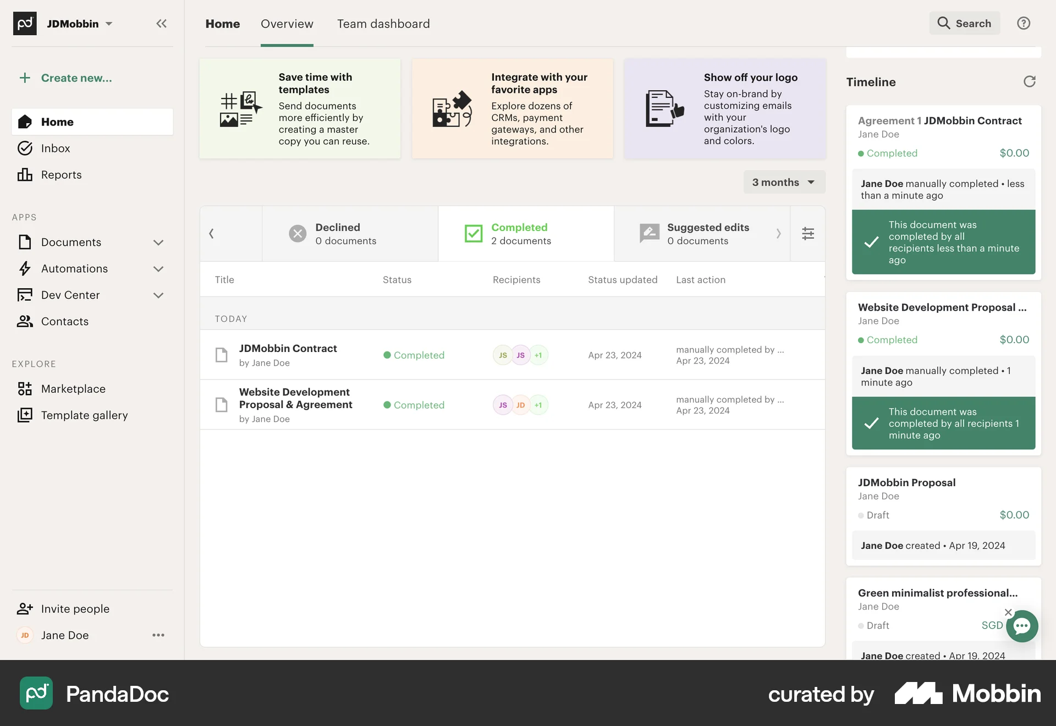1056x726 pixels.
Task: Open the Reports section
Action: click(x=61, y=174)
